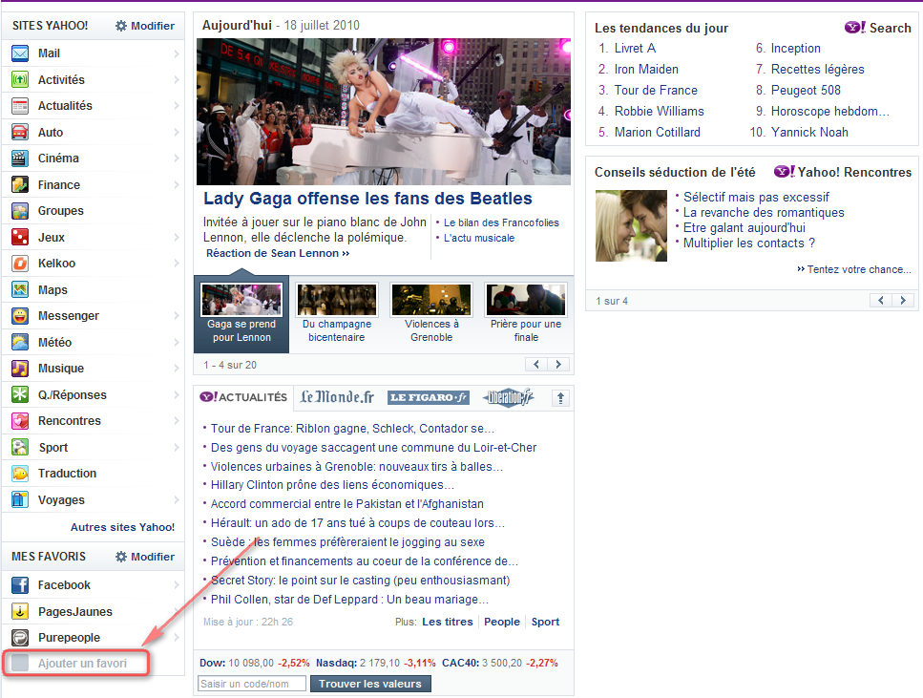Click the Trouver les valeurs button
The image size is (923, 698).
click(370, 684)
